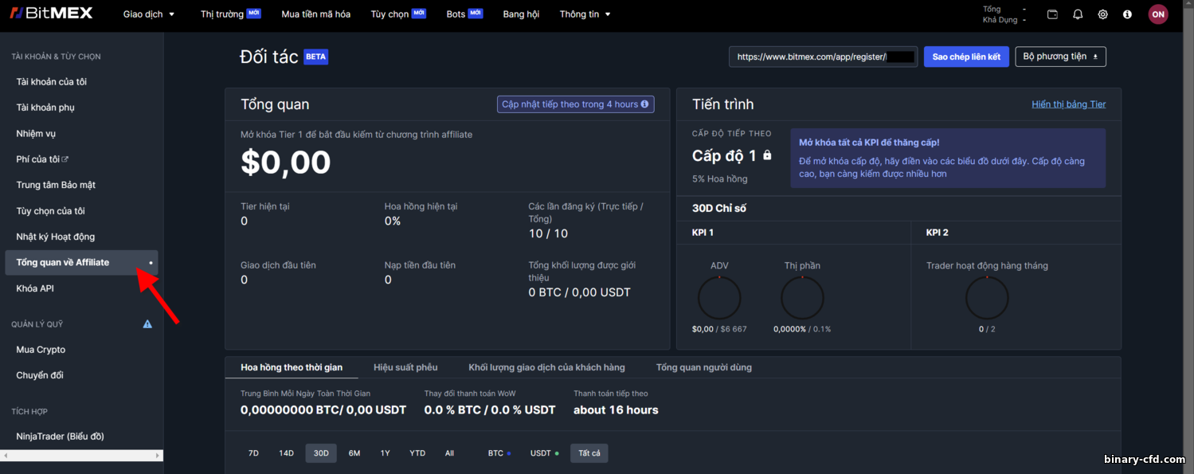Click the BitMEX logo
Screen dimensions: 1194x474
[51, 14]
